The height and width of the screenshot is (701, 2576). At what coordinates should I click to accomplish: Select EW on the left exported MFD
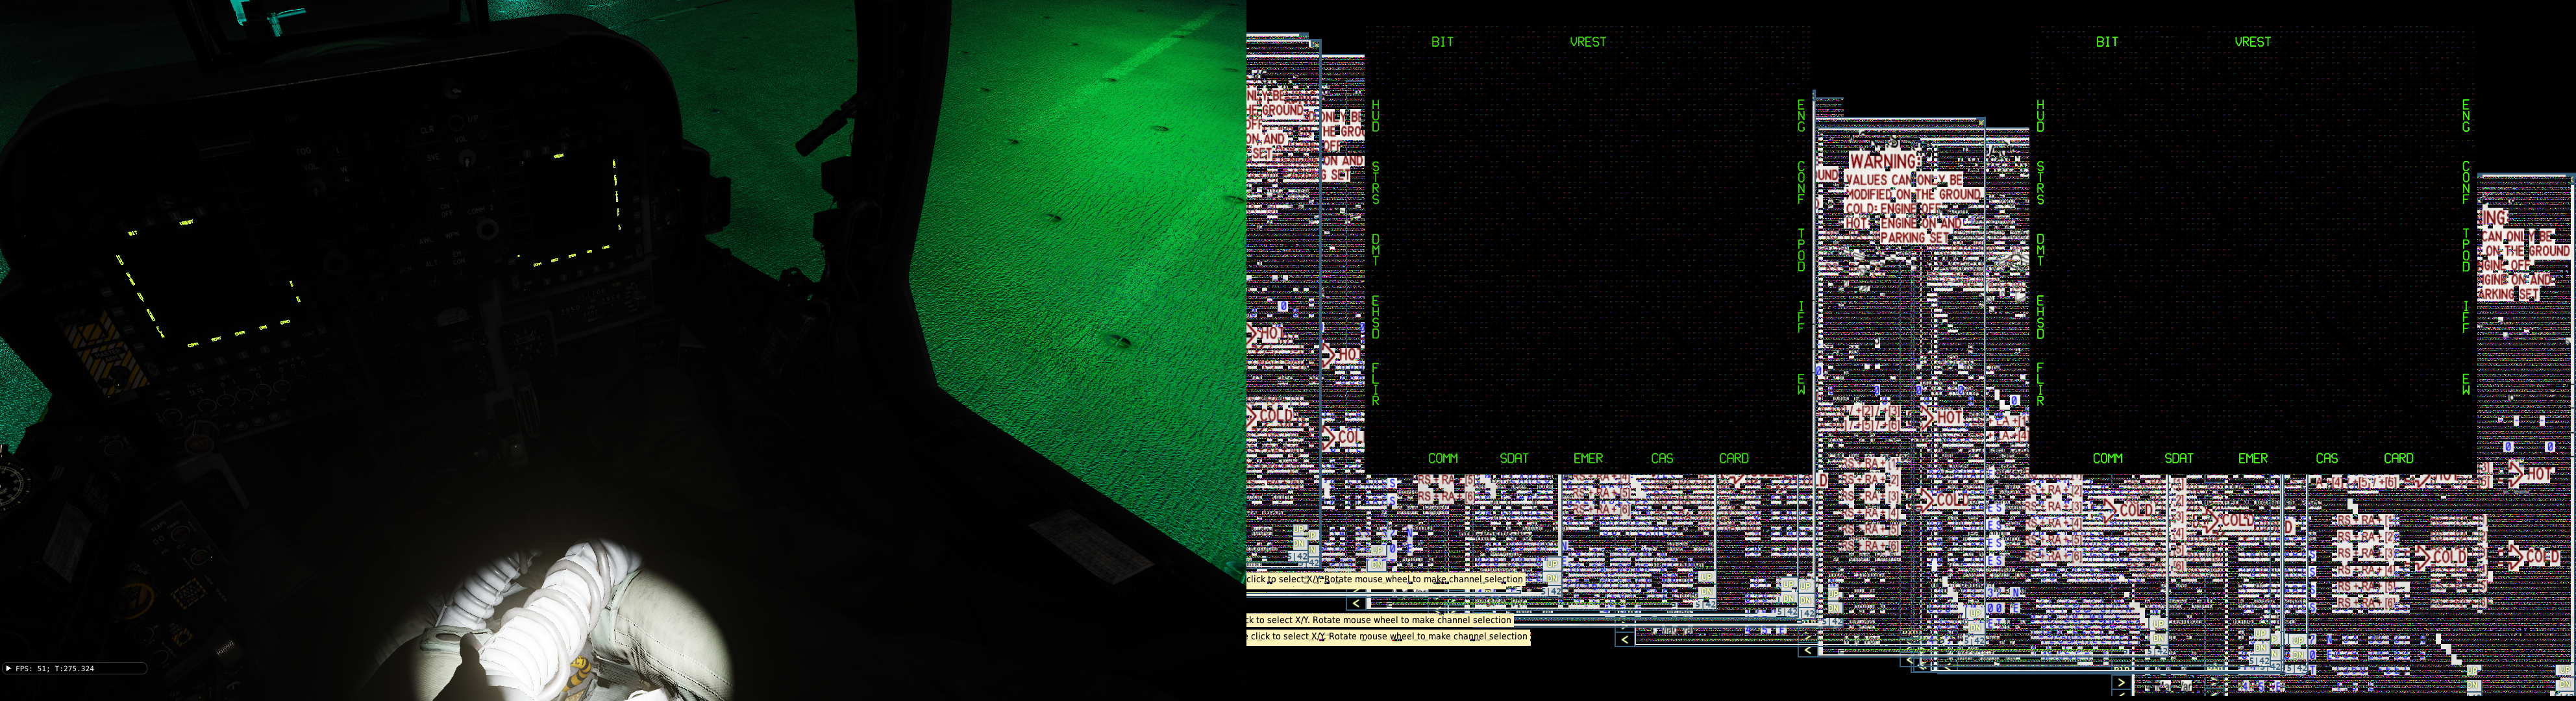1801,384
